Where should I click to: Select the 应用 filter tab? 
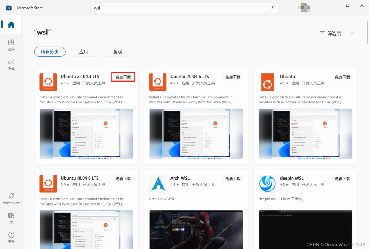tap(84, 52)
